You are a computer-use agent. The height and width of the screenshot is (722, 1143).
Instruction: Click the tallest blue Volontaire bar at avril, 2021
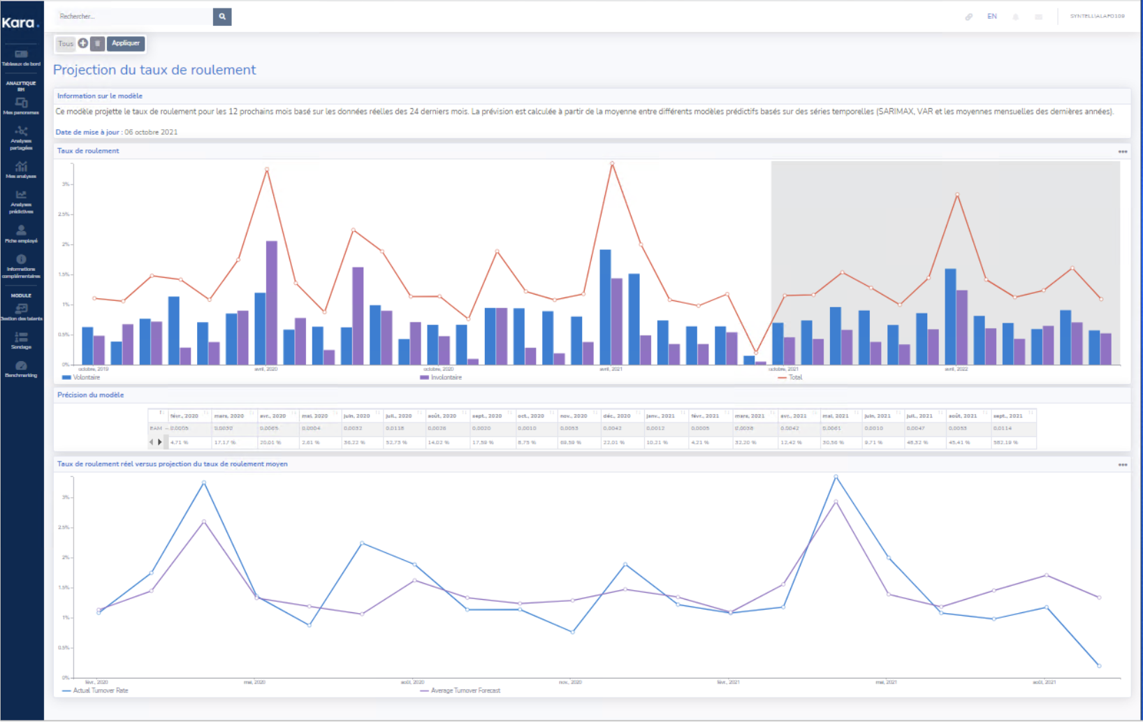coord(605,307)
